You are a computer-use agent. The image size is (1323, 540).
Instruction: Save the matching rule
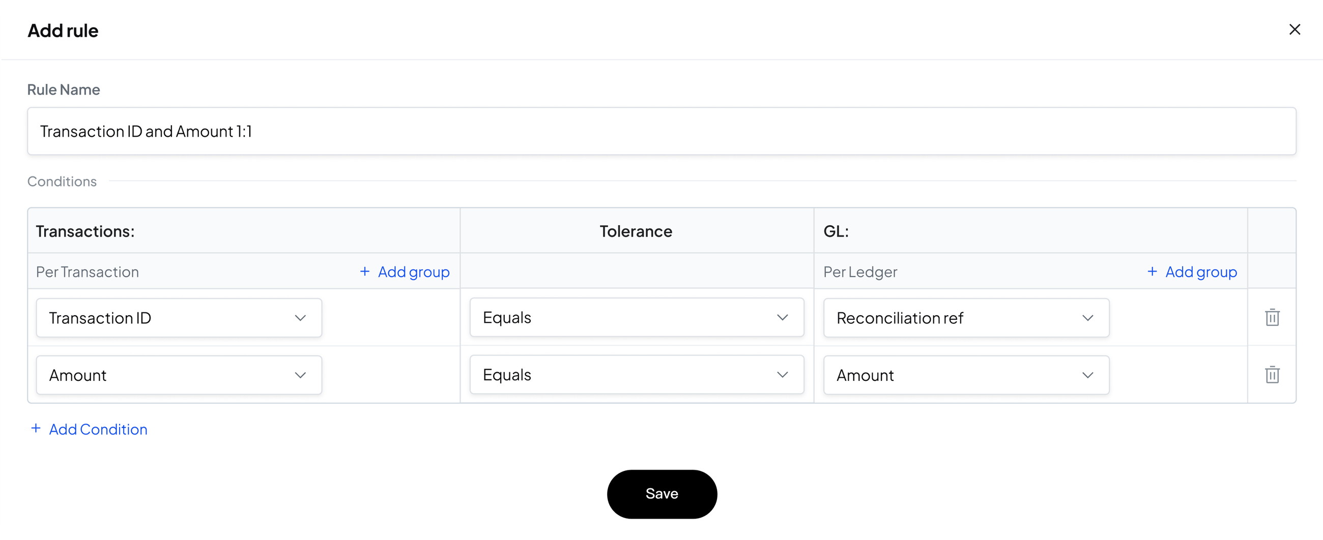pos(661,494)
